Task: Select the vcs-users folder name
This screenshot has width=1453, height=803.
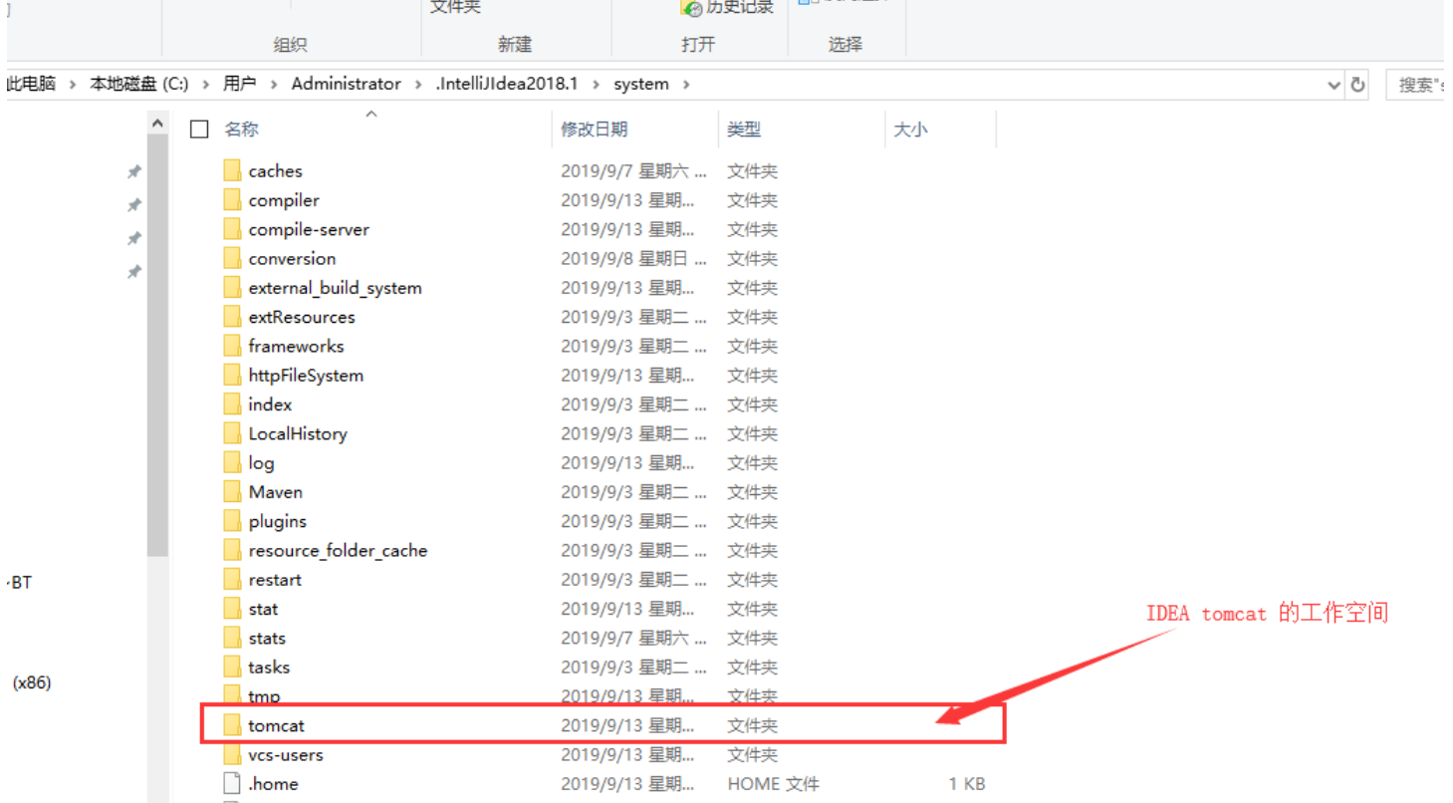Action: [x=286, y=755]
